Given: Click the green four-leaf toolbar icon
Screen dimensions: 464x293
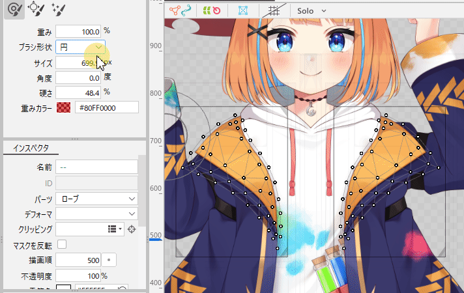Looking at the screenshot, I should click(x=207, y=11).
